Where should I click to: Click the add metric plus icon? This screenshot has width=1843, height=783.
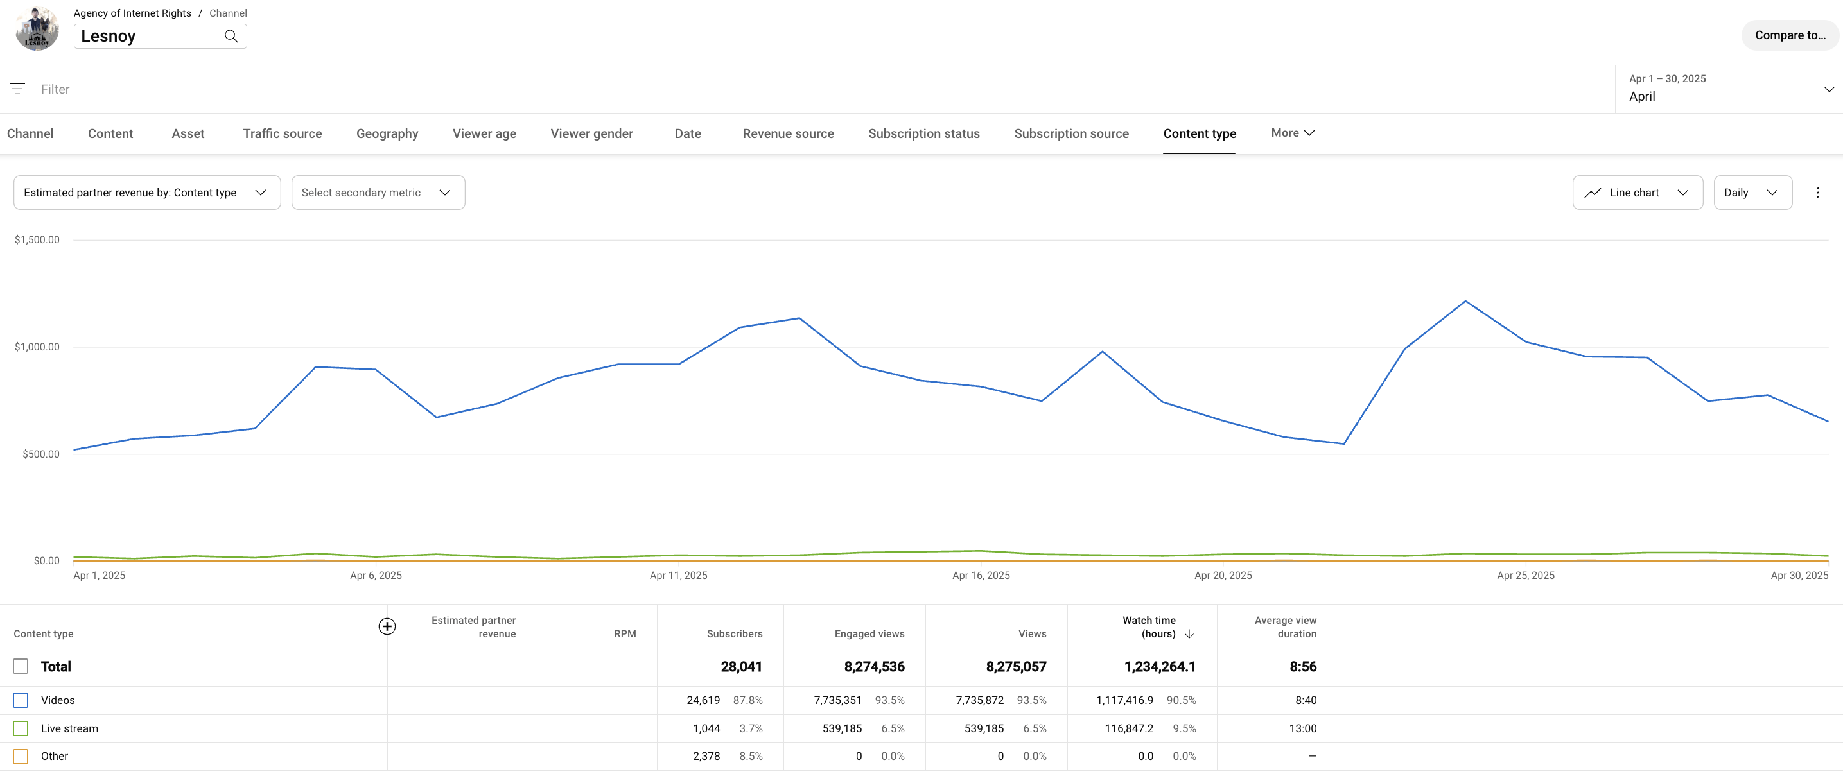pyautogui.click(x=387, y=626)
